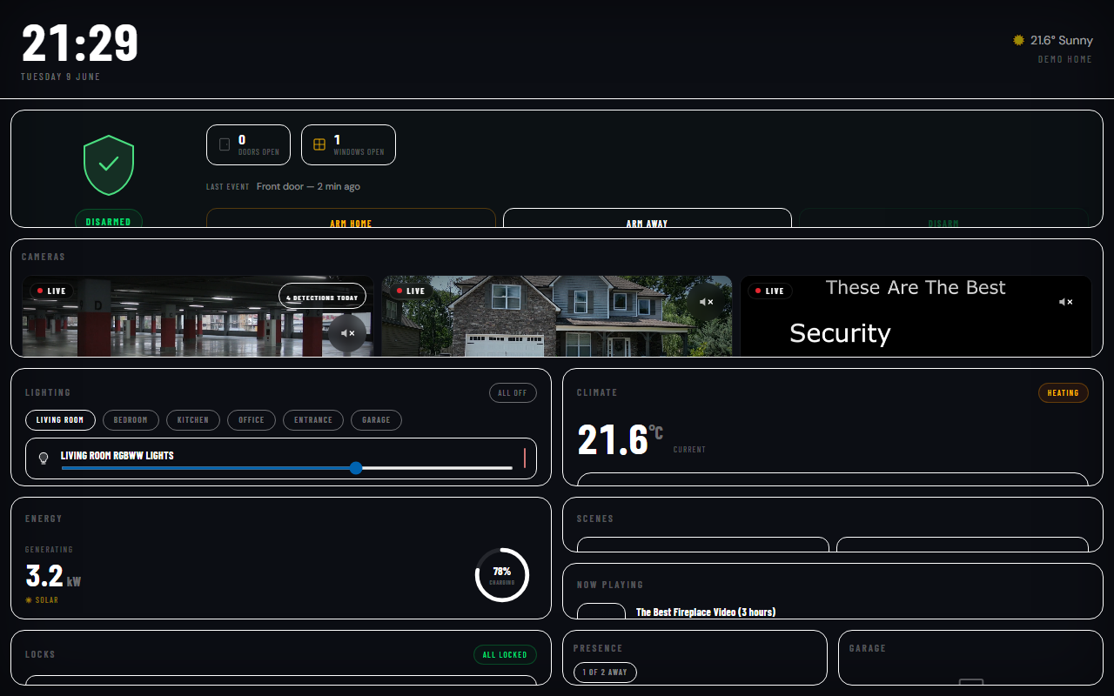This screenshot has width=1114, height=696.
Task: Click the Disarmed status badge
Action: 109,219
